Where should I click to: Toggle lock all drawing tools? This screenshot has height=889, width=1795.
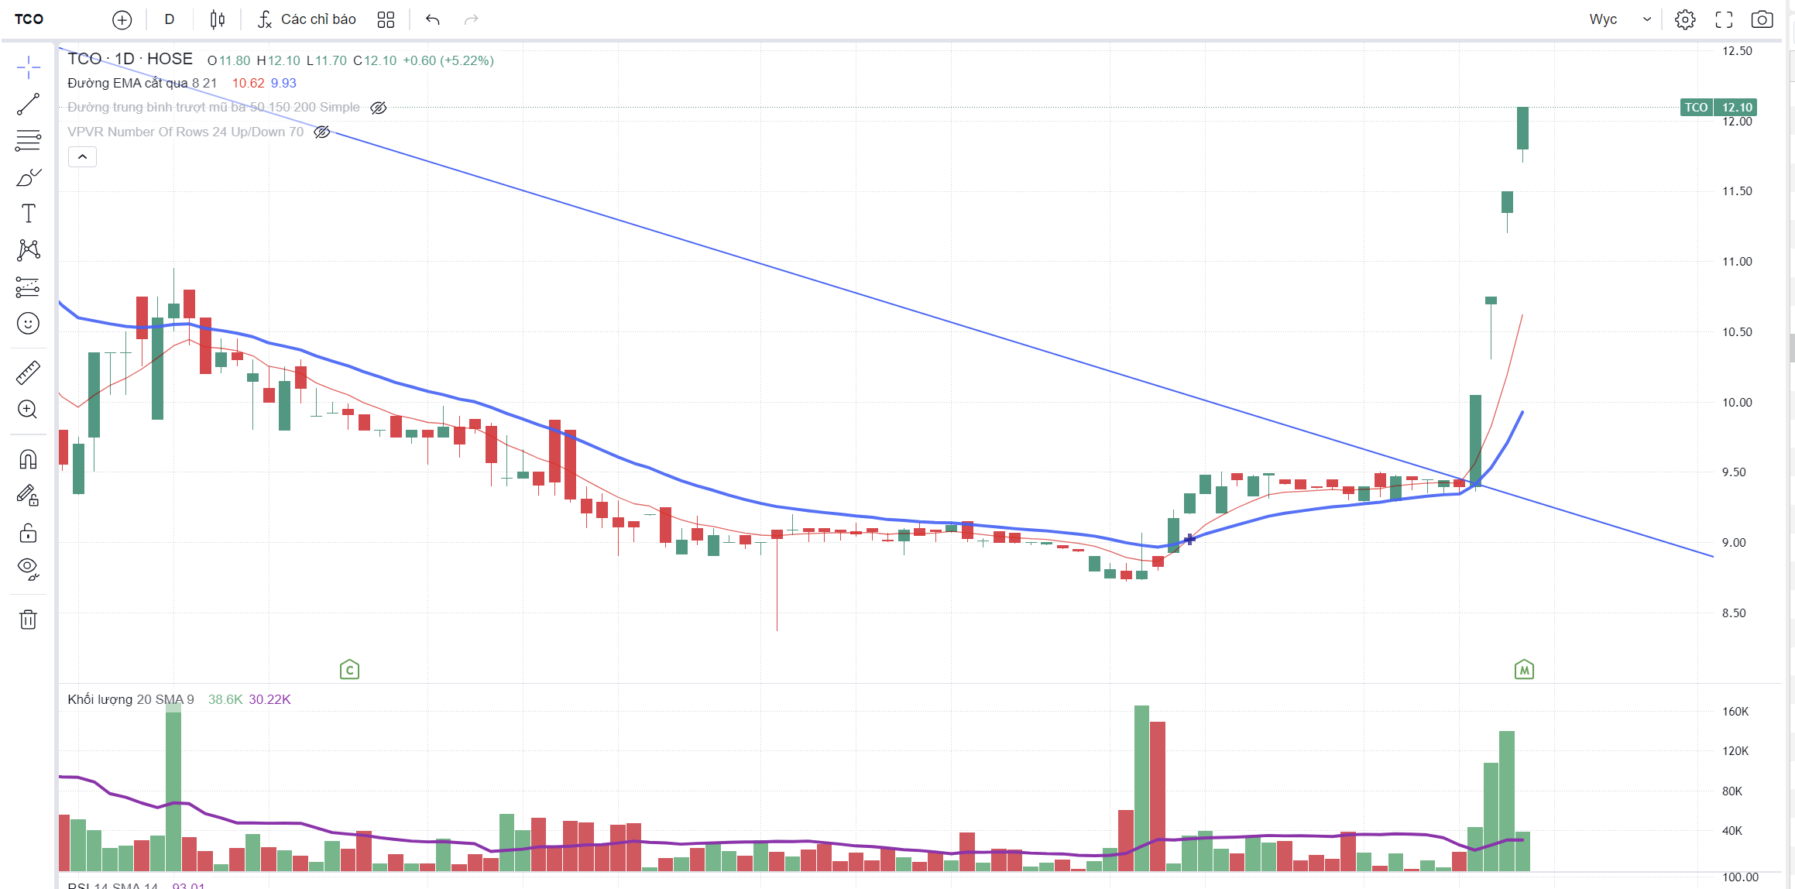(28, 534)
